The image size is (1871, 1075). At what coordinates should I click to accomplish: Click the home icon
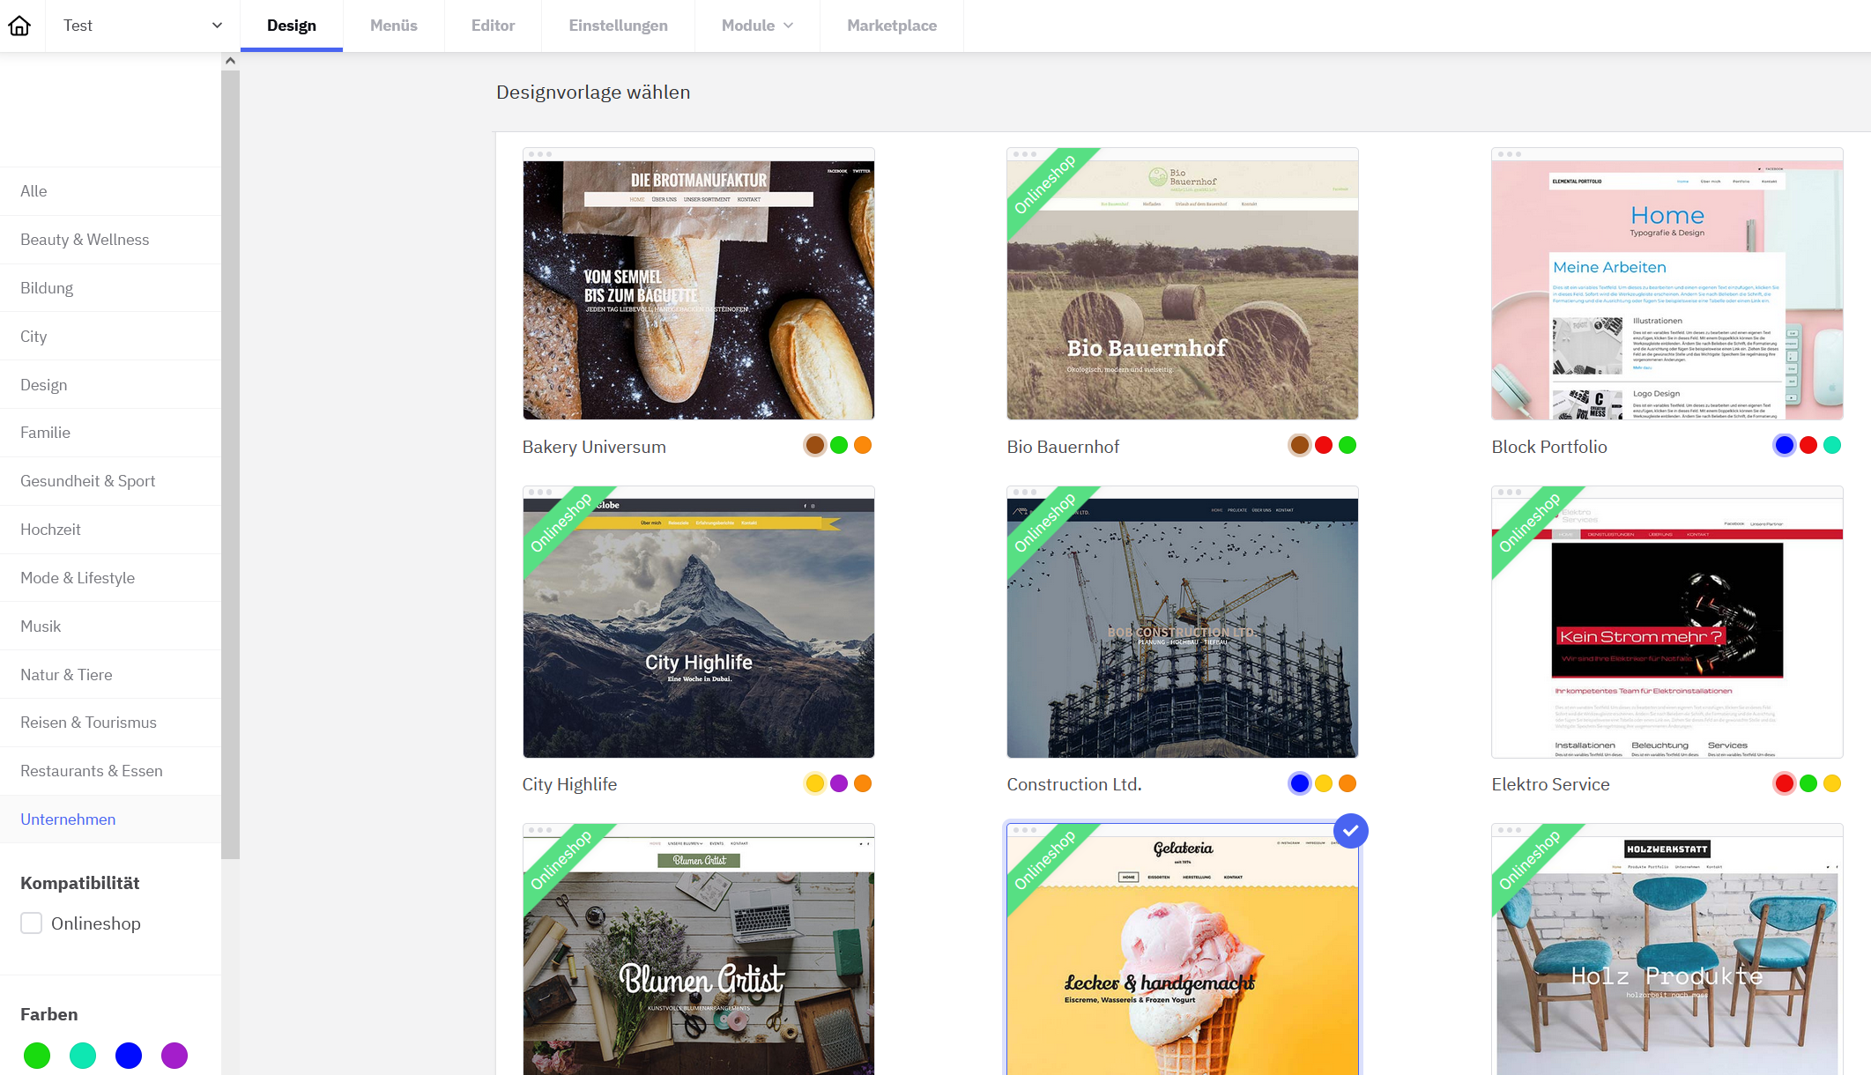tap(19, 26)
